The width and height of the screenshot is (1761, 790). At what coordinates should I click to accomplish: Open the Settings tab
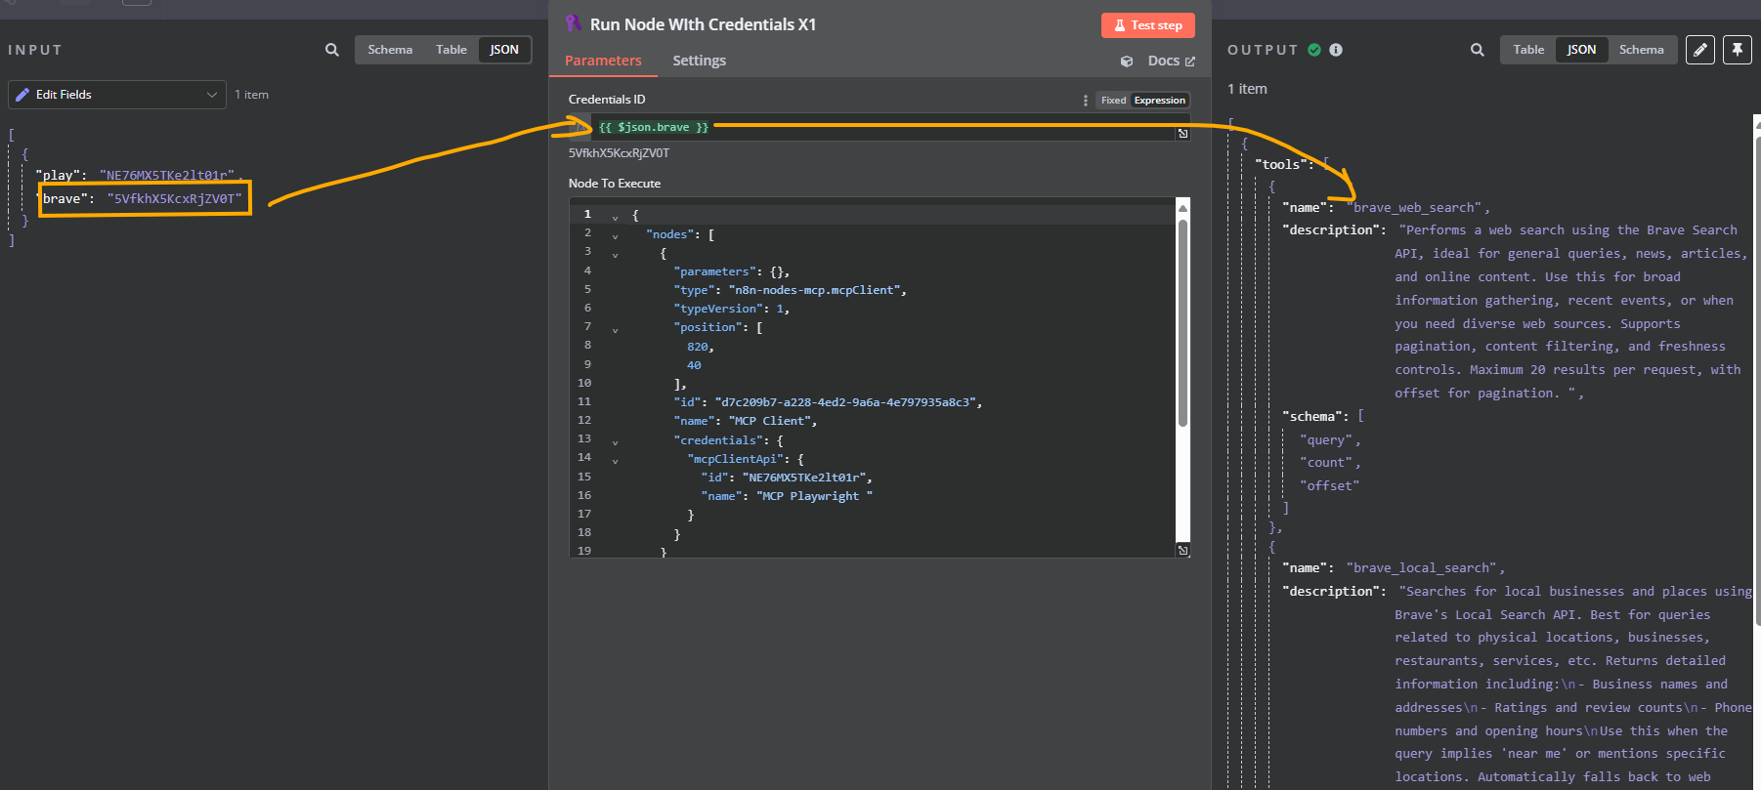[x=699, y=61]
